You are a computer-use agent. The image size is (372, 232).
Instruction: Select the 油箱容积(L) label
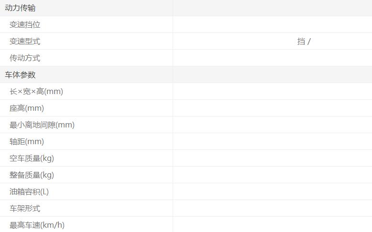tap(29, 192)
